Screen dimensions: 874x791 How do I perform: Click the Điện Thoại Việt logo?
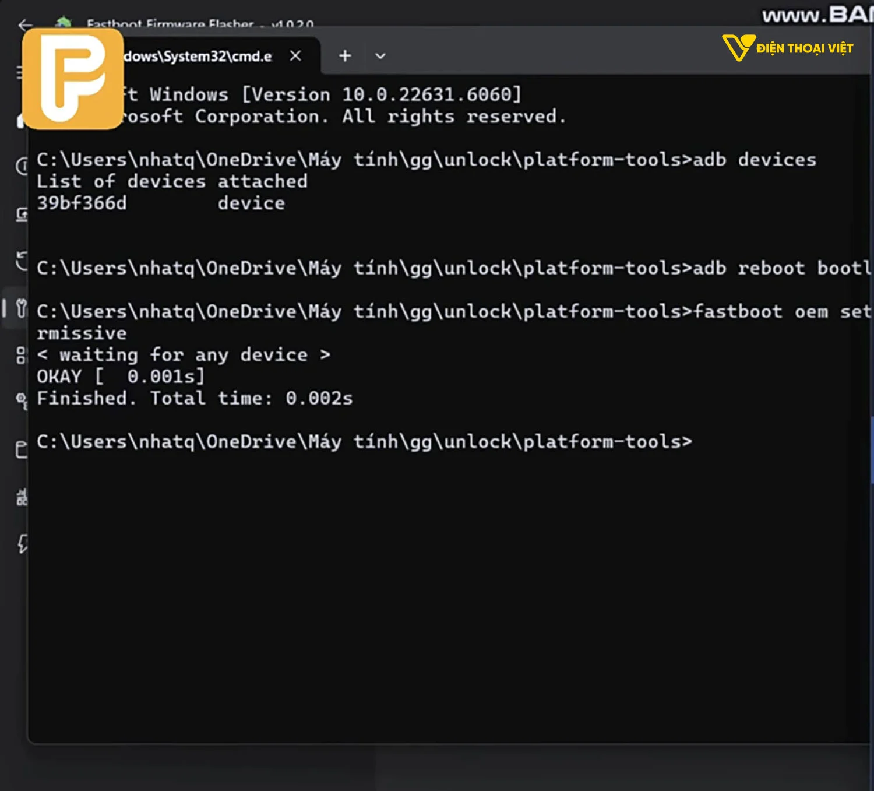[x=787, y=49]
